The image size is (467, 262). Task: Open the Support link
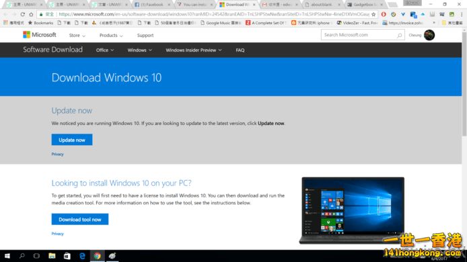(x=145, y=36)
